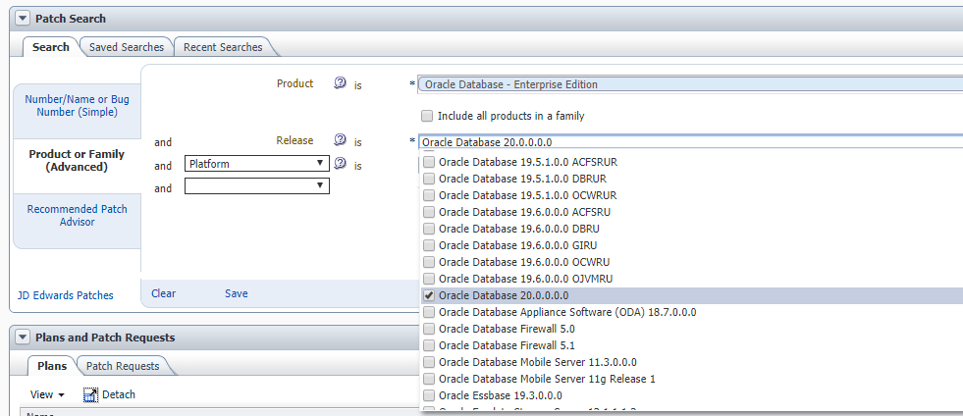Check Oracle Database 19.6.0.0.0 ACFSRU

tap(429, 212)
